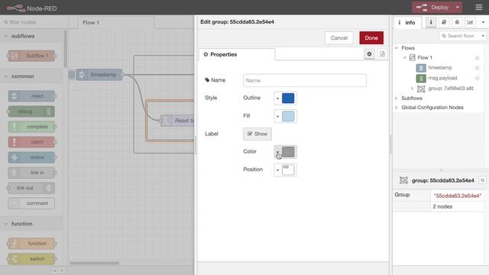
Task: Open the label Position dropdown arrow
Action: pos(277,170)
